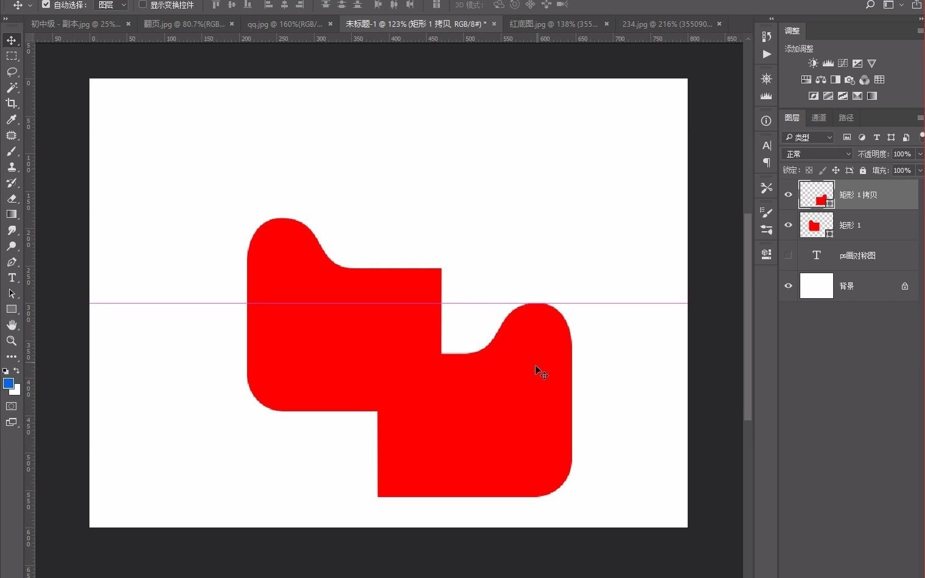The width and height of the screenshot is (925, 578).
Task: Open the Info panel icon
Action: tap(766, 121)
